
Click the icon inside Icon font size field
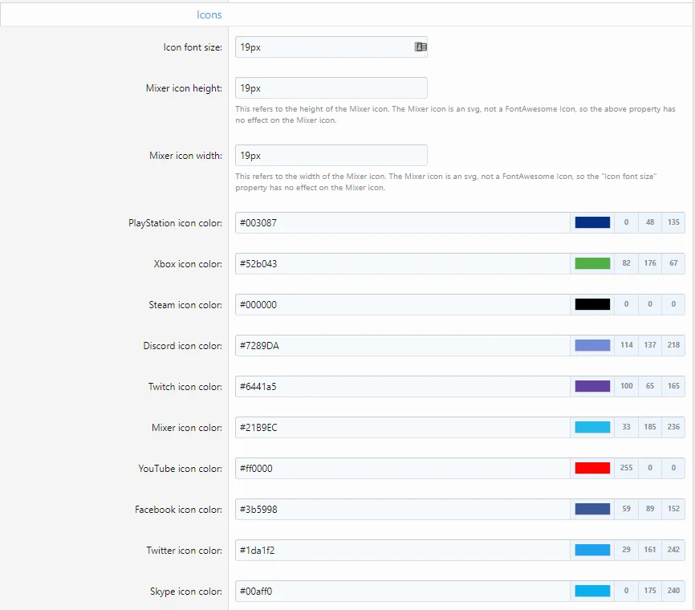(x=421, y=47)
